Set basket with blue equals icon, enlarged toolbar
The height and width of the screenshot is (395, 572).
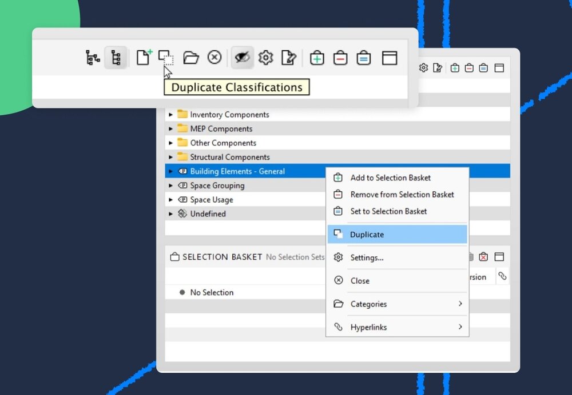[x=364, y=58]
